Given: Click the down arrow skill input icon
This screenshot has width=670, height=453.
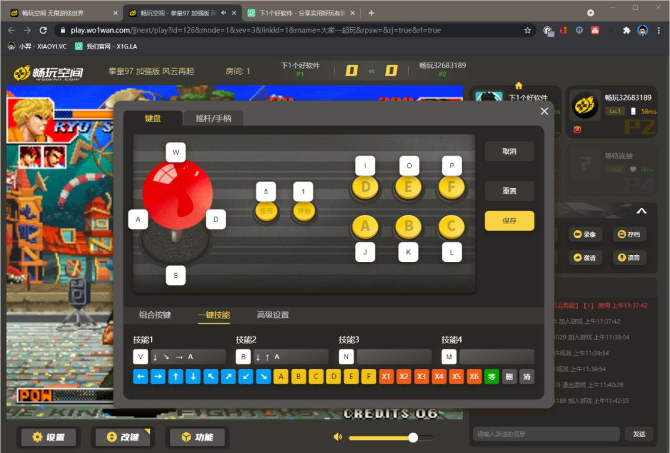Looking at the screenshot, I should tap(193, 377).
